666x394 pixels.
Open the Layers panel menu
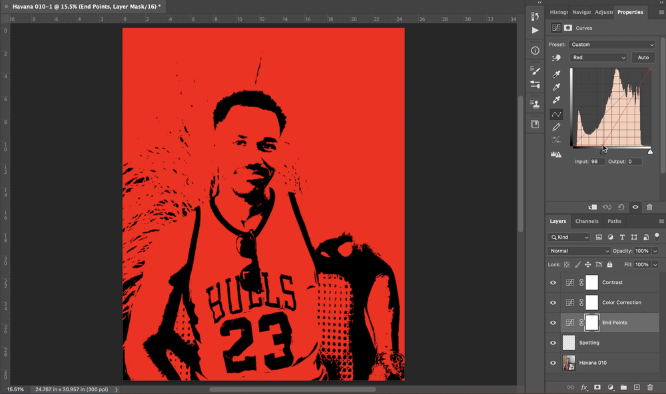[x=661, y=221]
